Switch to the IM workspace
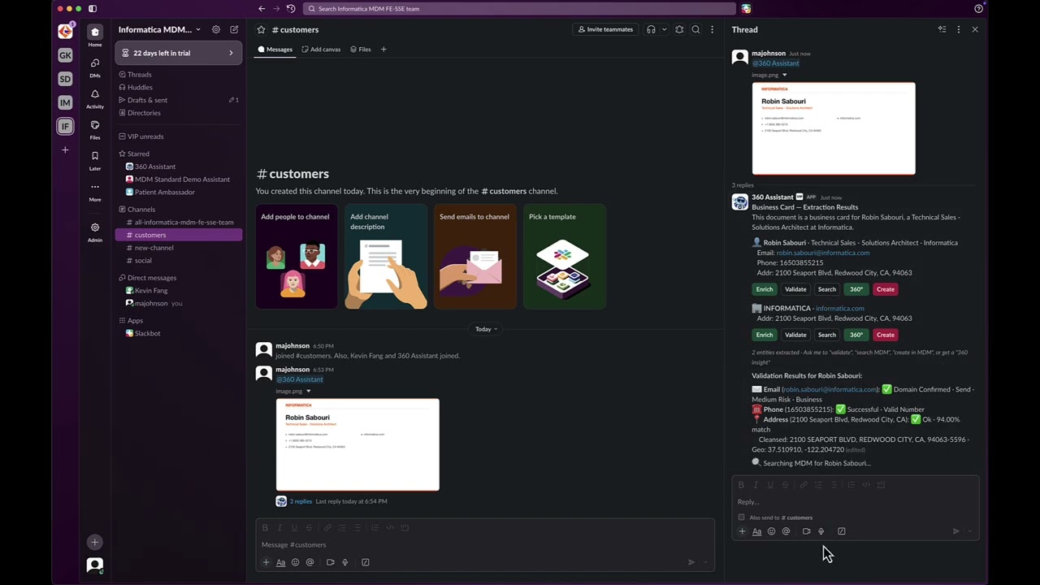This screenshot has width=1040, height=585. click(65, 102)
